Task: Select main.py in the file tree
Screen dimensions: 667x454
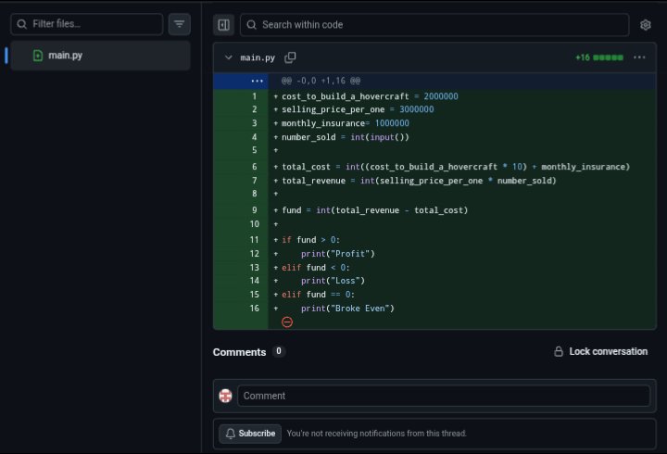Action: pos(100,56)
